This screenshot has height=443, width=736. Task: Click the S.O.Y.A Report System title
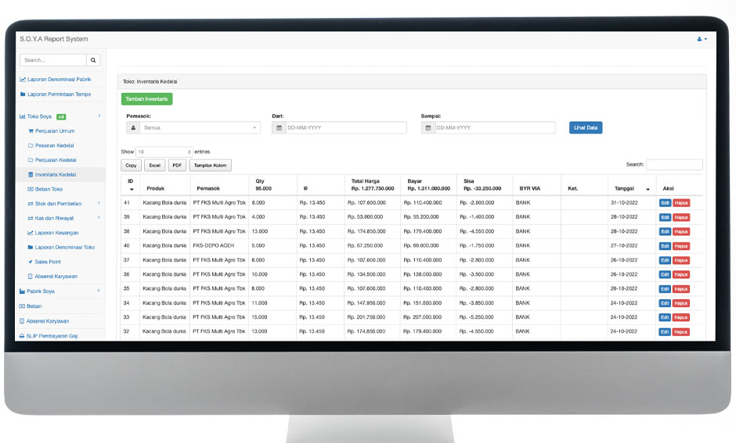tap(53, 39)
